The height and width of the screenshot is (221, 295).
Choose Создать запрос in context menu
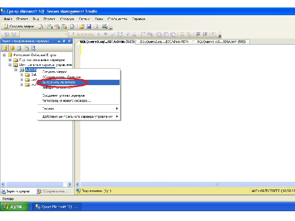coord(78,72)
